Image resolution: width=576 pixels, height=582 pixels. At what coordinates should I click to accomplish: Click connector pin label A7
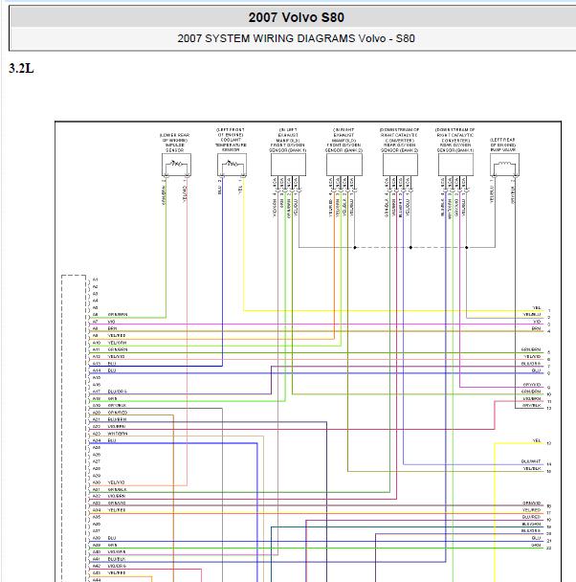(96, 322)
